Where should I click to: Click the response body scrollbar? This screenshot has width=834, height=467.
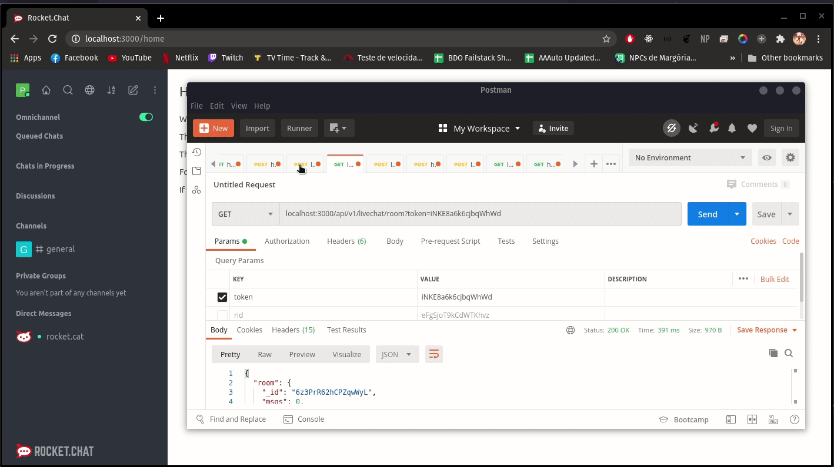[795, 386]
